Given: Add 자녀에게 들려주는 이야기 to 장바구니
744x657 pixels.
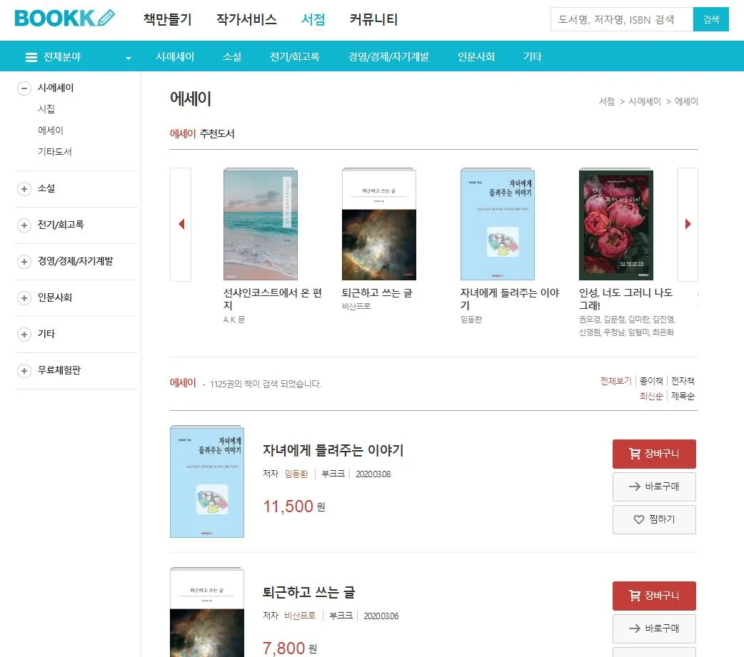Looking at the screenshot, I should [654, 454].
